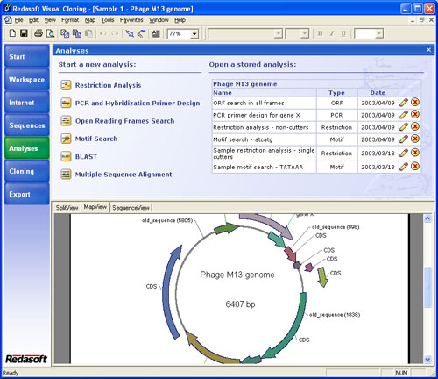Toggle underline formatting button
Image resolution: width=438 pixels, height=379 pixels.
tap(343, 33)
